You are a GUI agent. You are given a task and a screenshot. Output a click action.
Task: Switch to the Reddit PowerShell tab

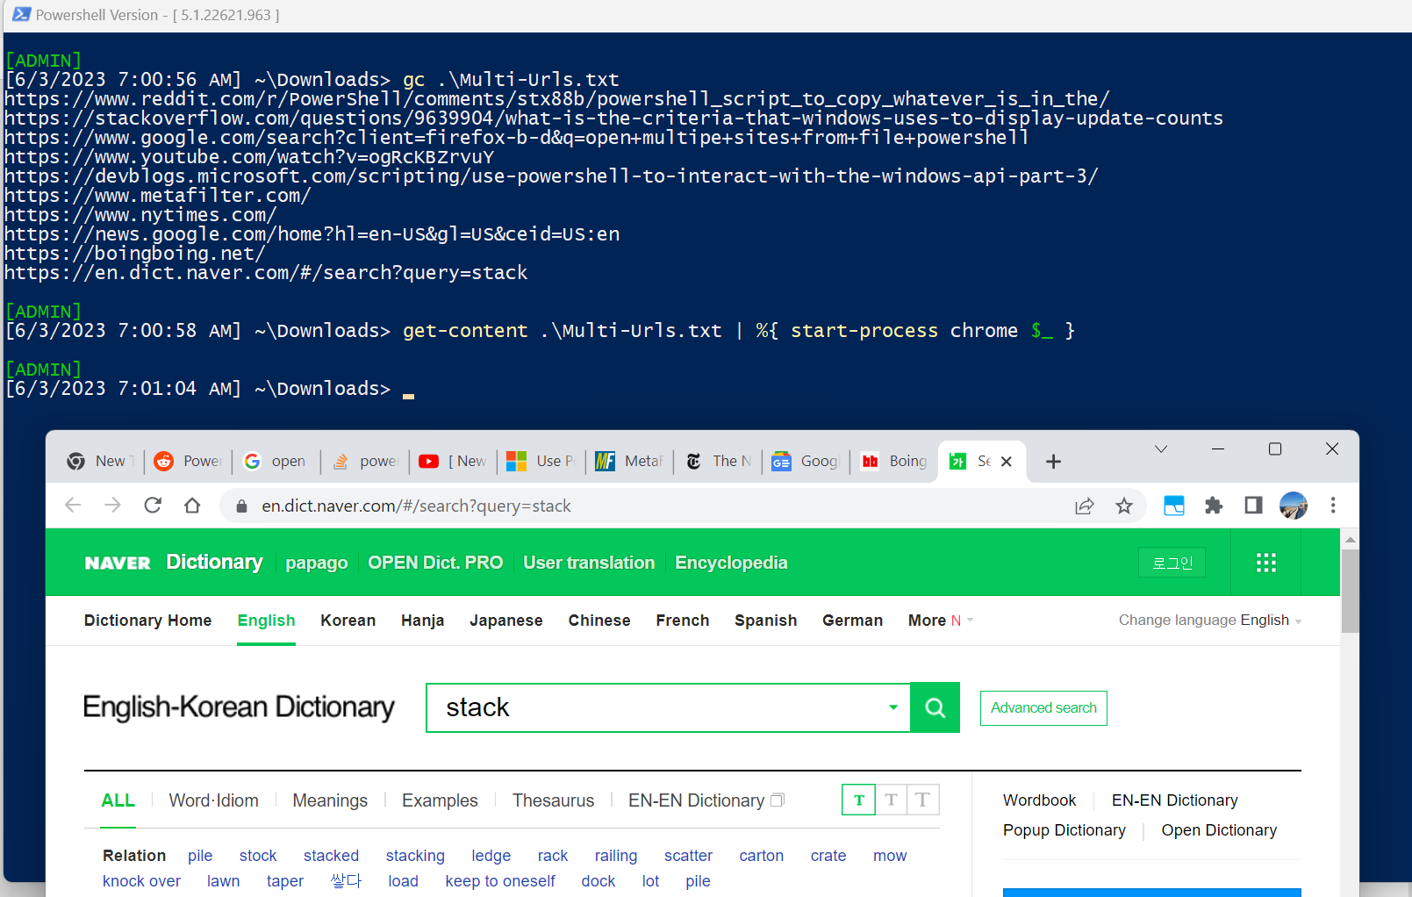point(188,462)
